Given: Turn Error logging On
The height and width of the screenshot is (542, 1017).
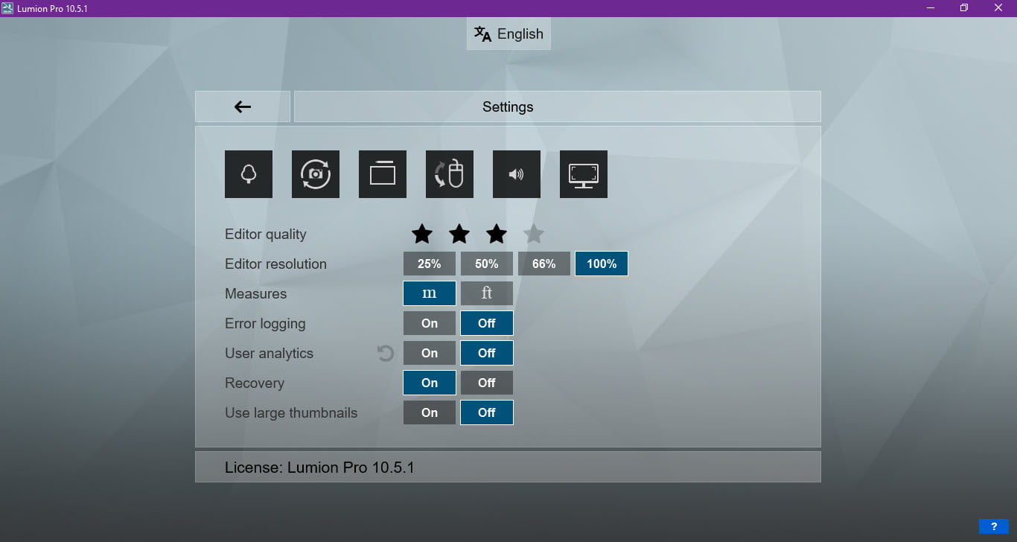Looking at the screenshot, I should pos(430,323).
